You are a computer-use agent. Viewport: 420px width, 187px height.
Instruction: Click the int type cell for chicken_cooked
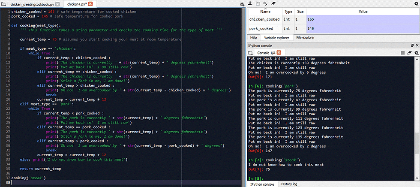click(x=288, y=19)
